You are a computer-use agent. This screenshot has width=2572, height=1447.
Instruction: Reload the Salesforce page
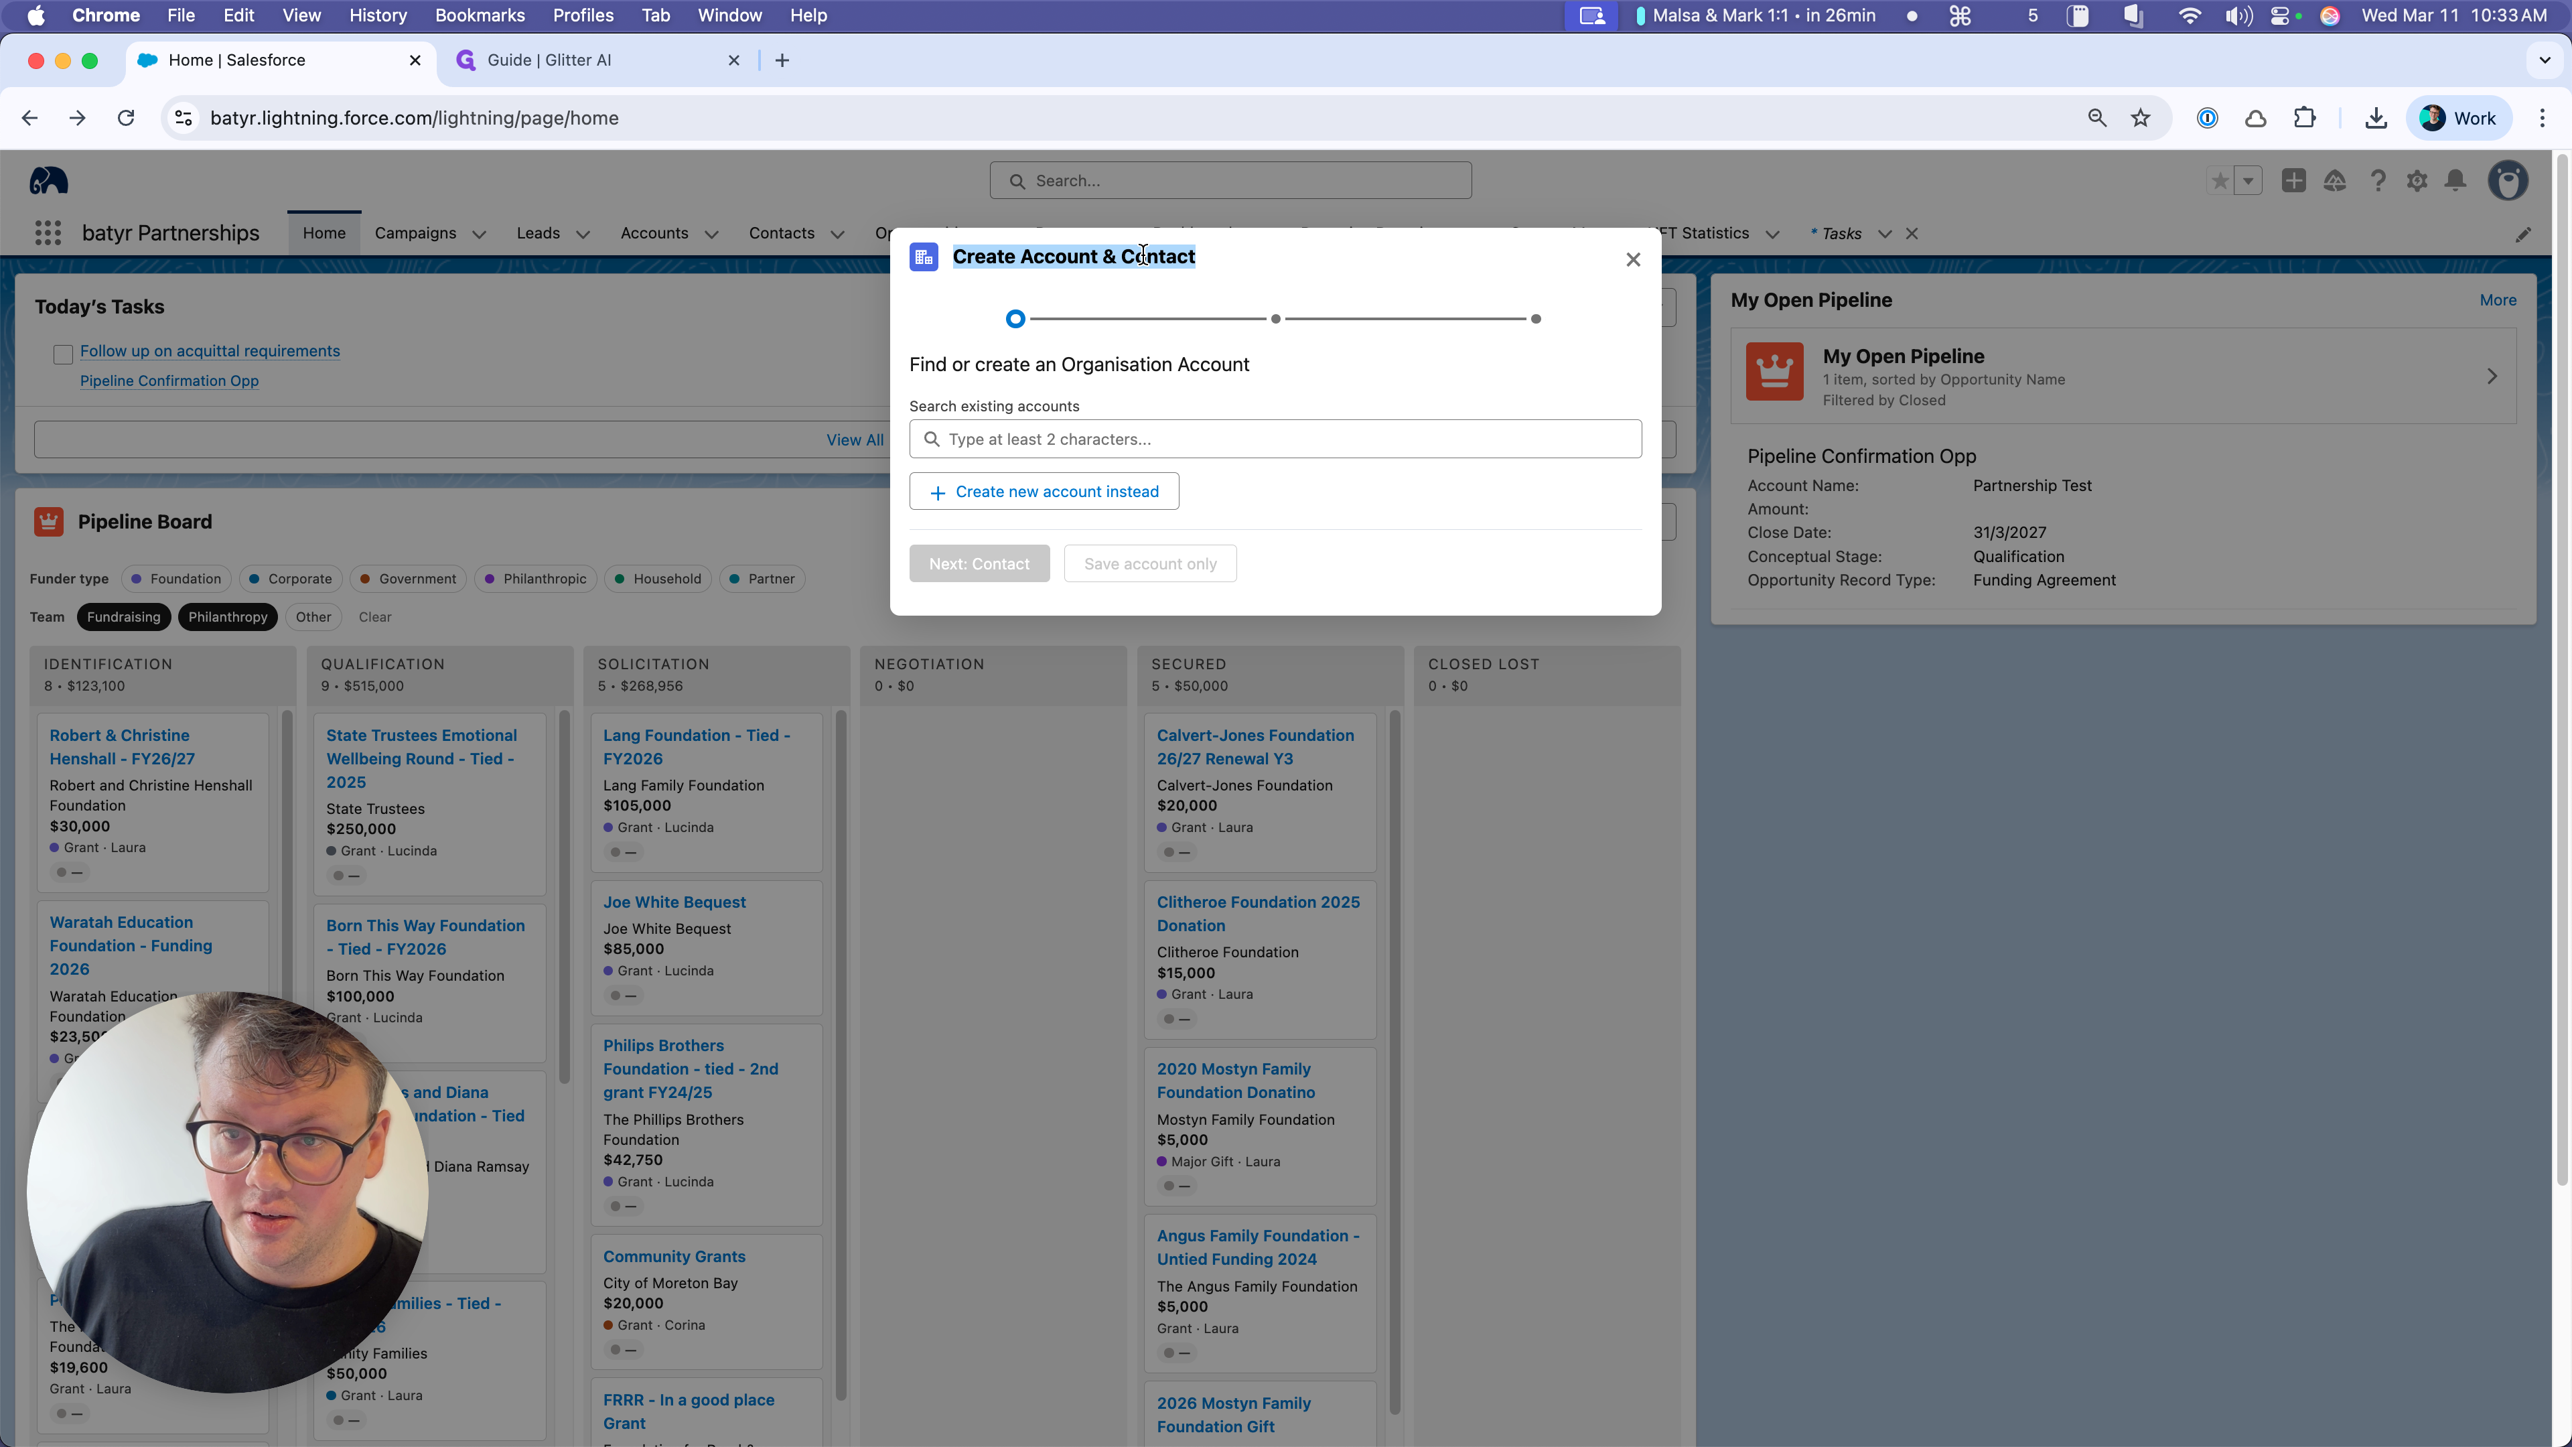126,118
